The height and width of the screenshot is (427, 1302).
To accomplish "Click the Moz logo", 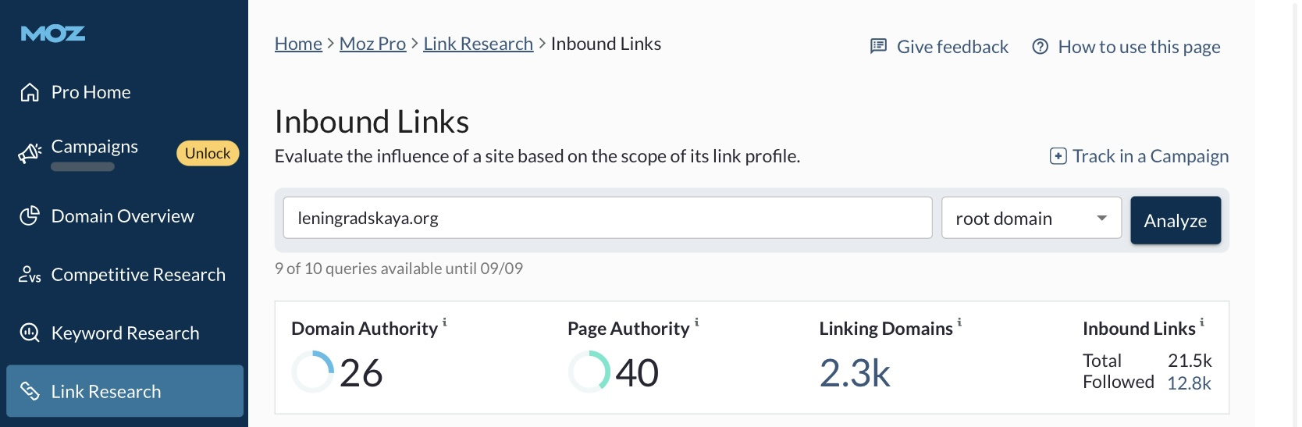I will (x=53, y=34).
